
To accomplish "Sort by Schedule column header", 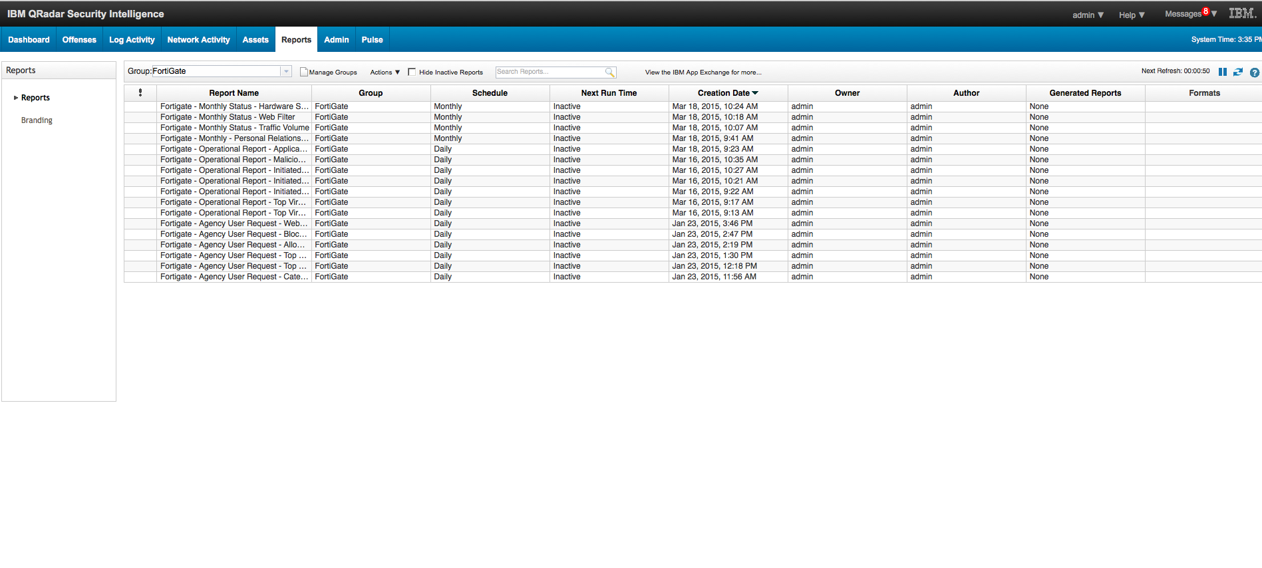I will (x=490, y=93).
